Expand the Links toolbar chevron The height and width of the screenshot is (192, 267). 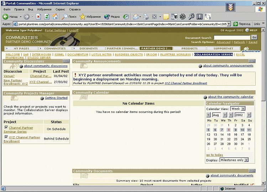[x=263, y=23]
